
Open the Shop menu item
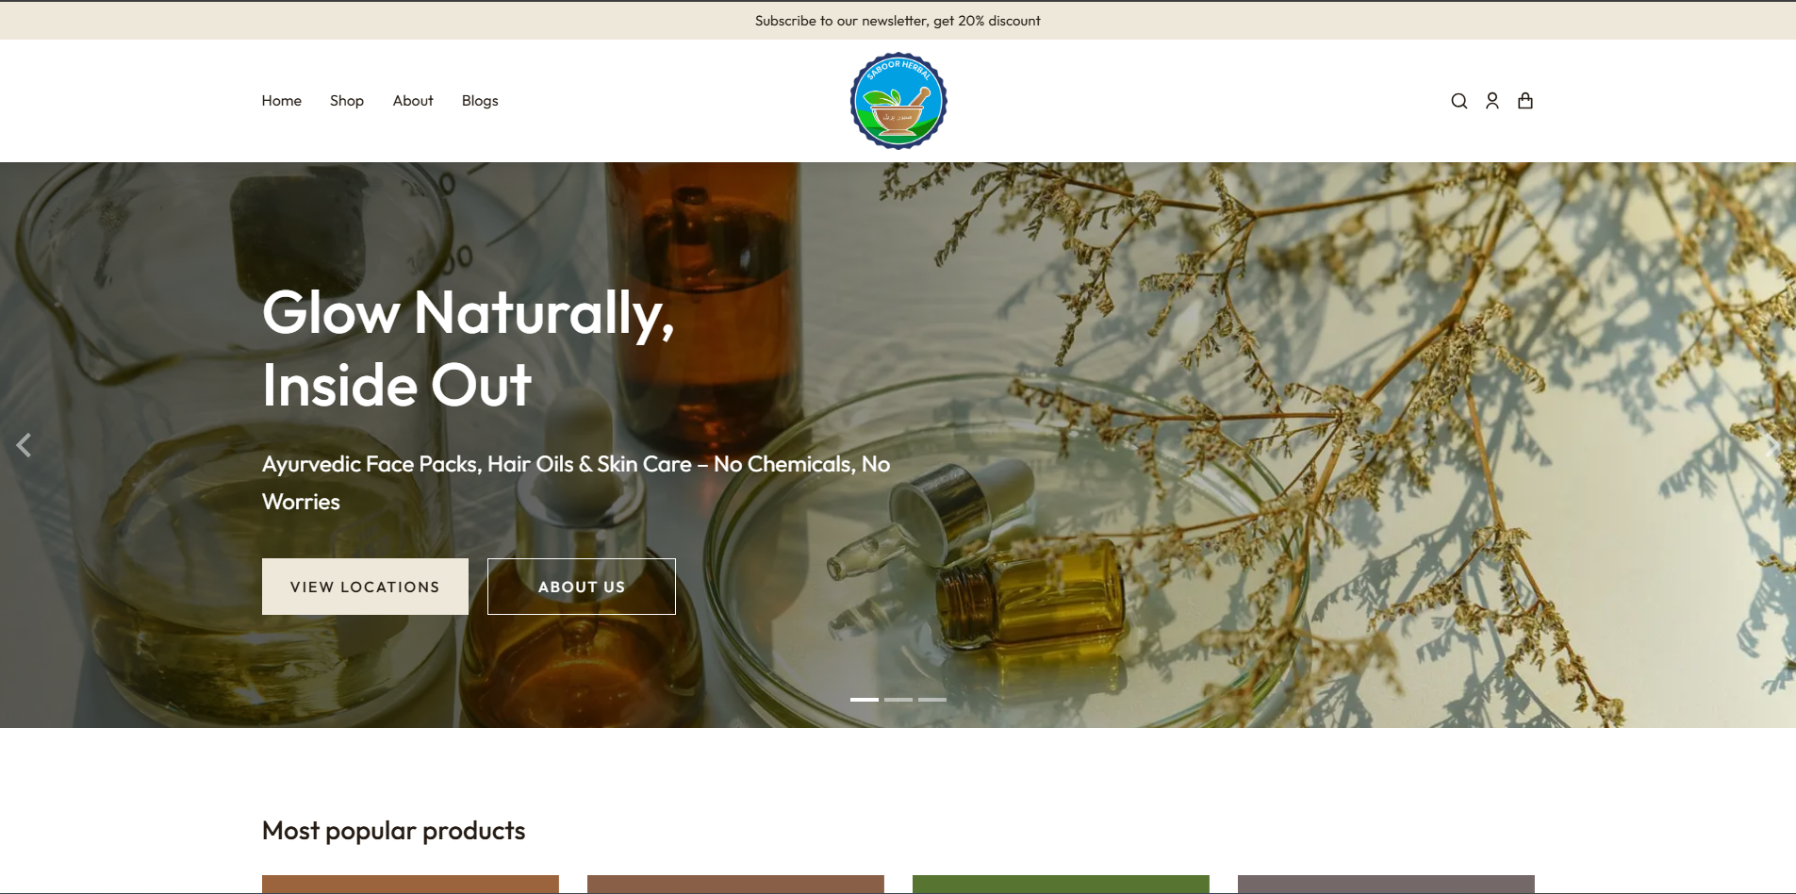pos(346,101)
